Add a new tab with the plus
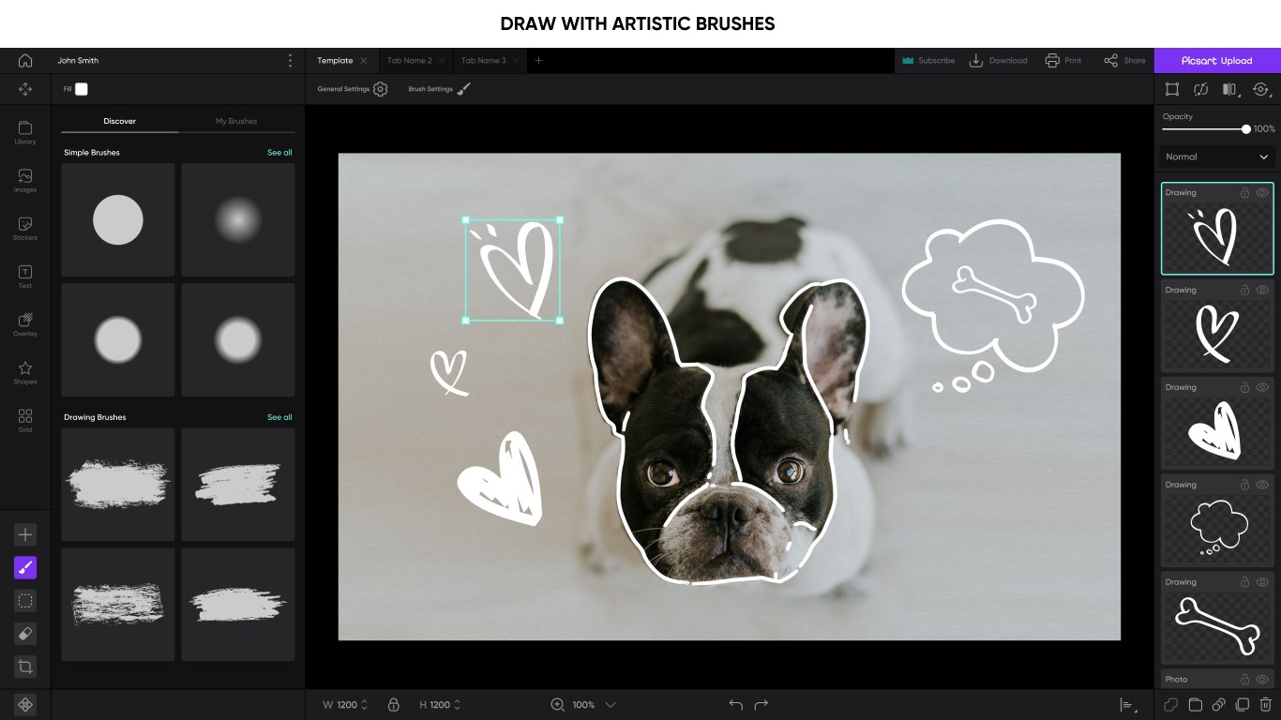 pos(538,60)
